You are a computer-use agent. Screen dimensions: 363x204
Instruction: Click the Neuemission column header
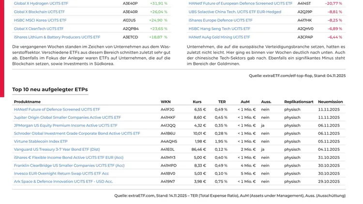coord(330,102)
